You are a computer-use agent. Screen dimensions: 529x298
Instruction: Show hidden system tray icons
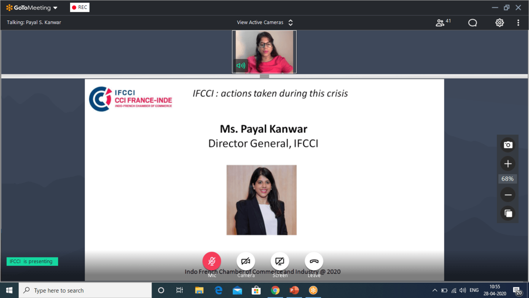[x=435, y=290]
